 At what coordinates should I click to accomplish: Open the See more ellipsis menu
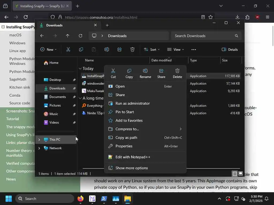pos(194,49)
